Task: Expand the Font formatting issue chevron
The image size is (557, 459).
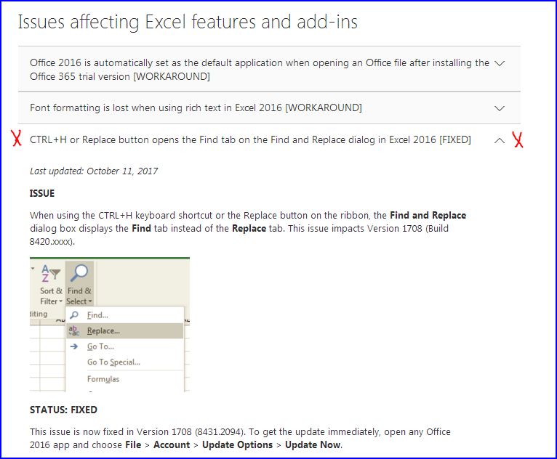Action: click(x=500, y=108)
